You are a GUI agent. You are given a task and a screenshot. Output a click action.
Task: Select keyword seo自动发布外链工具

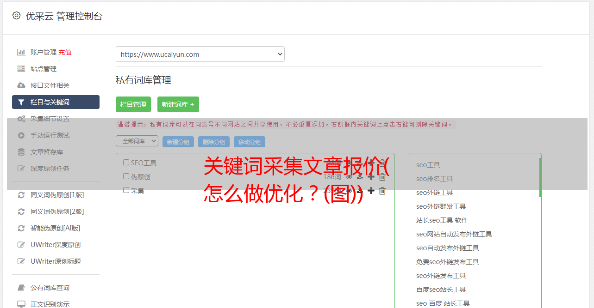[x=448, y=248]
